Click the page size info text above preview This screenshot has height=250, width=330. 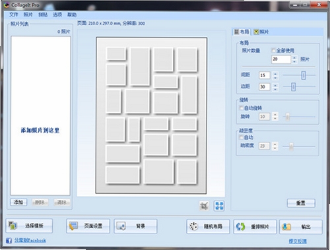(x=111, y=23)
